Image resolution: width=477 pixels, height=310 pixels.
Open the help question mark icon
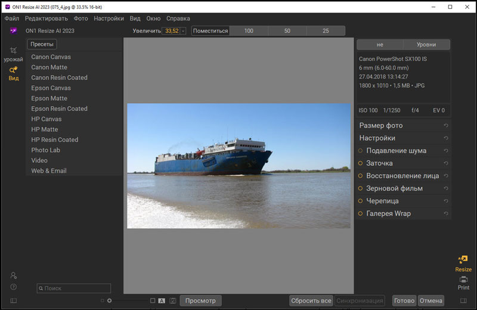(x=13, y=287)
